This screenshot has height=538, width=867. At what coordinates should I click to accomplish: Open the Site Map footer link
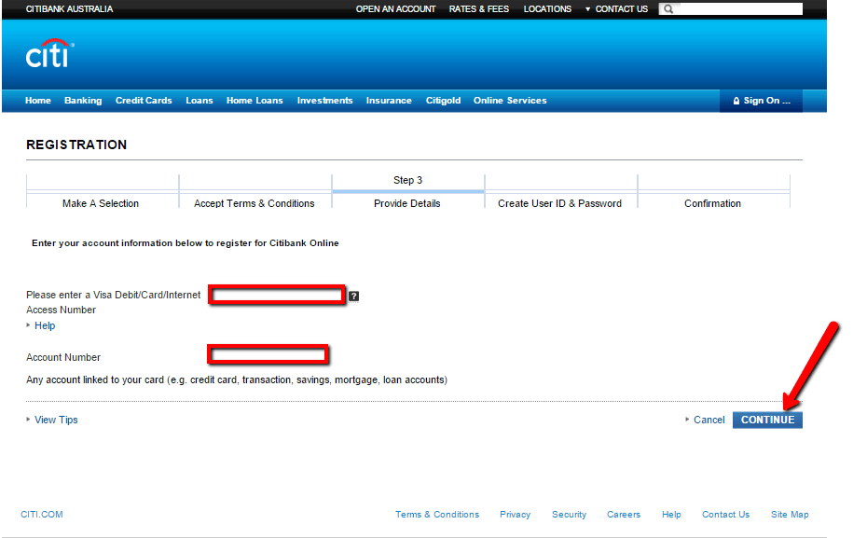pyautogui.click(x=790, y=514)
